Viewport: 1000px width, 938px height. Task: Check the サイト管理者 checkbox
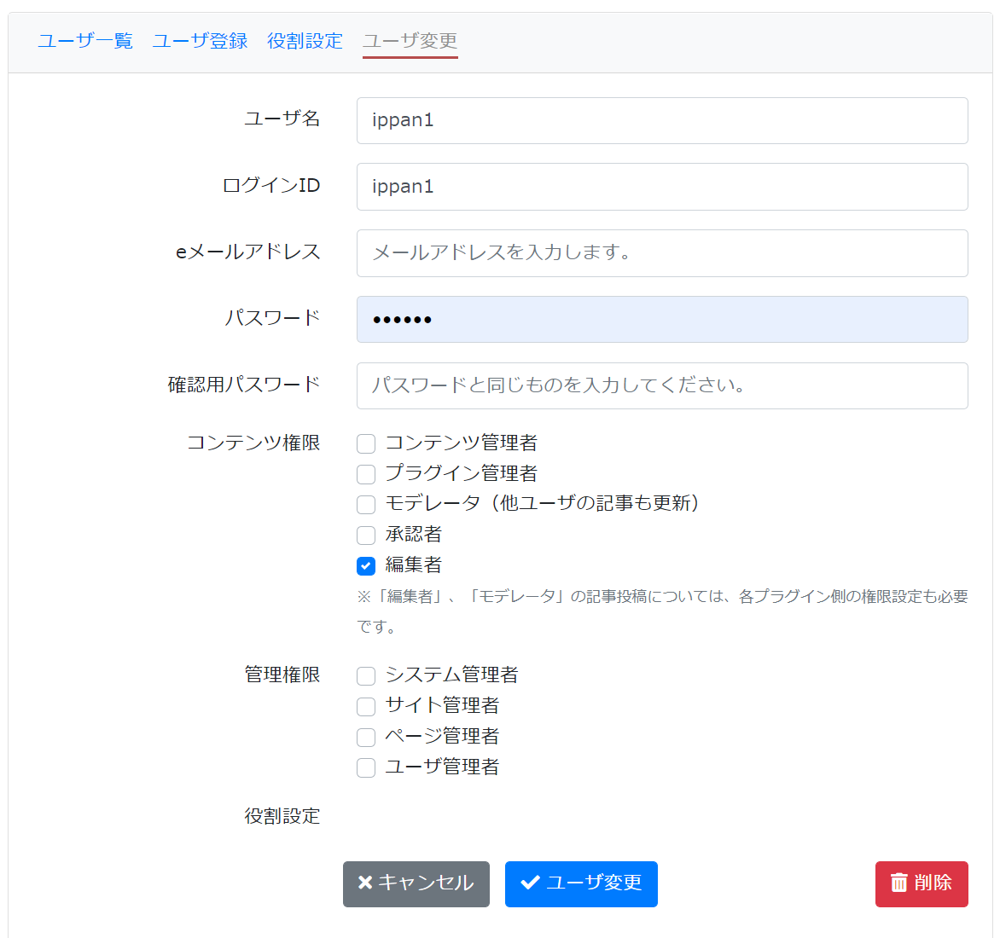pos(366,706)
